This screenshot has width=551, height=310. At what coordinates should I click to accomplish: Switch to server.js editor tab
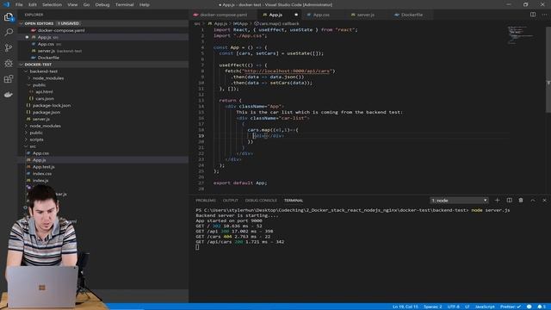click(x=365, y=15)
